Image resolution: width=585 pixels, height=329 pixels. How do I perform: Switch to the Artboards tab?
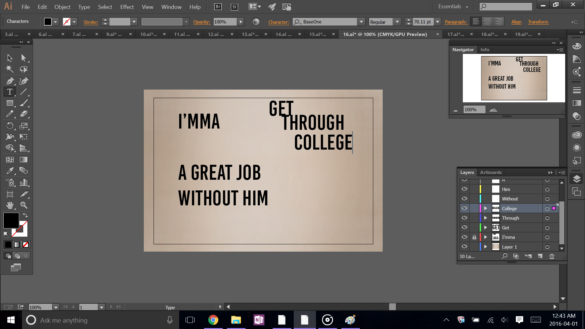click(491, 172)
